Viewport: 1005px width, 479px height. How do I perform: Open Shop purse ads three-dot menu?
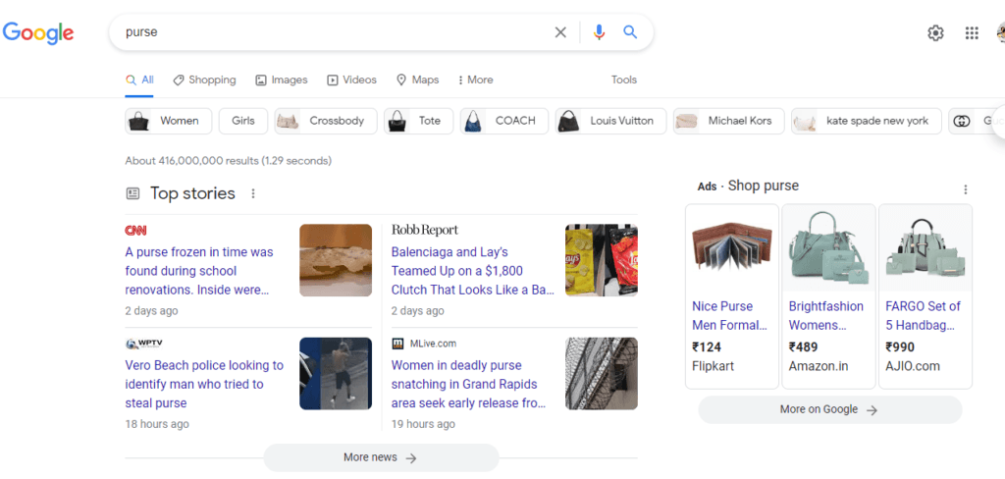coord(966,189)
